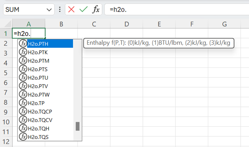Screen dimensions: 249x147
Task: Select row 6 header
Action: tap(6, 82)
